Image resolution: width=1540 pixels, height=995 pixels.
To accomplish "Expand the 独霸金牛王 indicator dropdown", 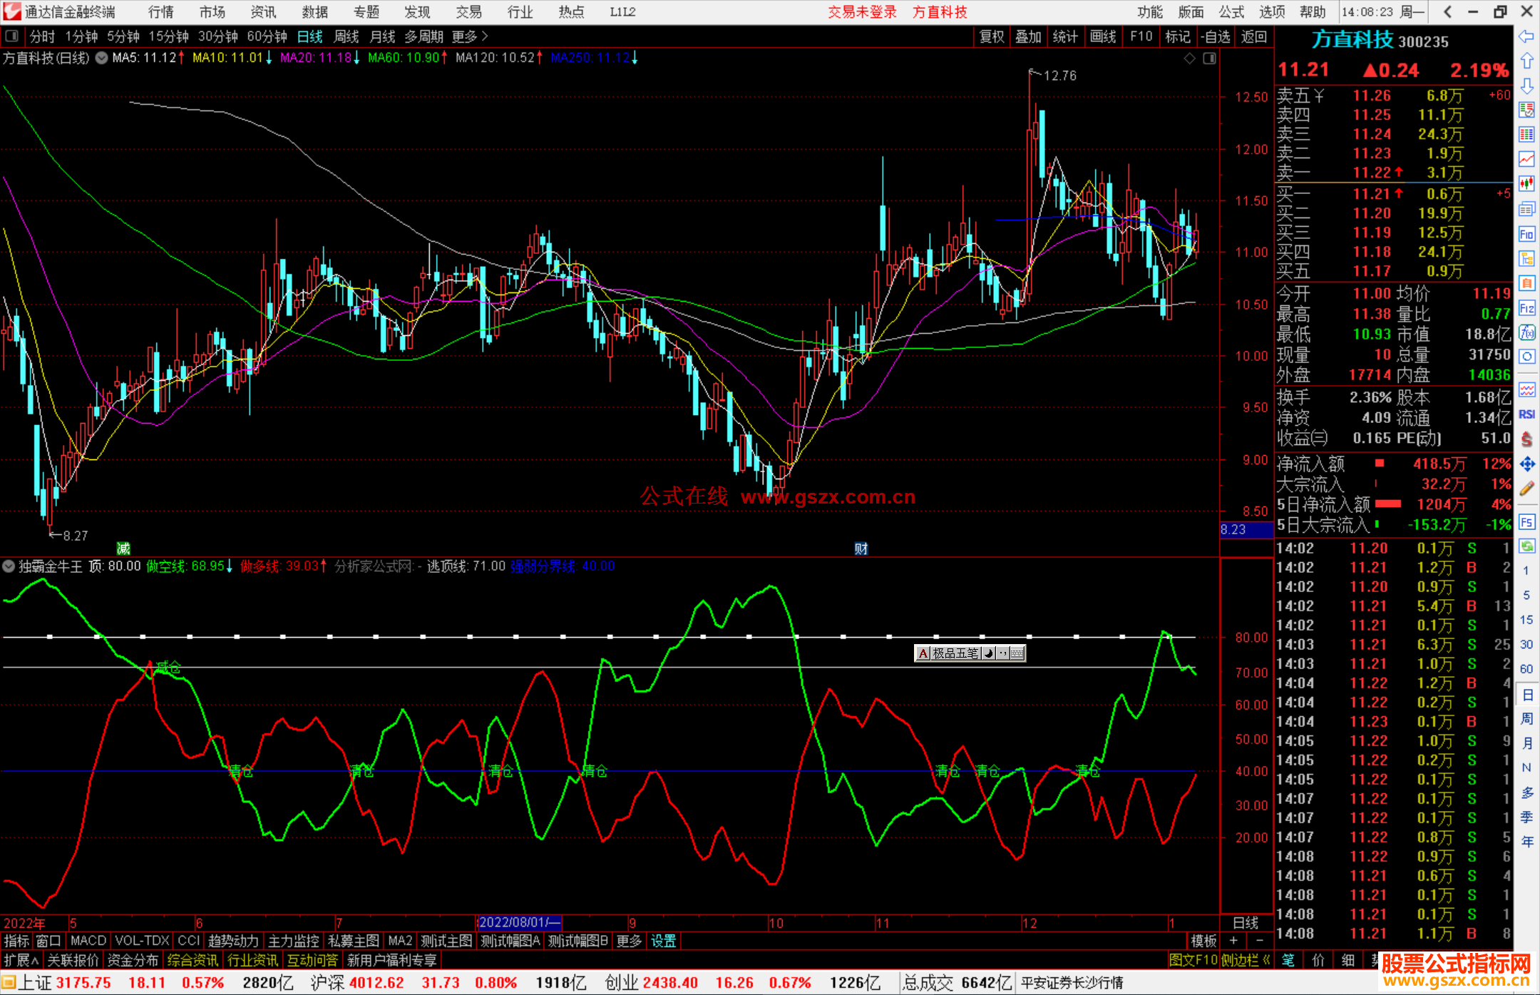I will 9,566.
